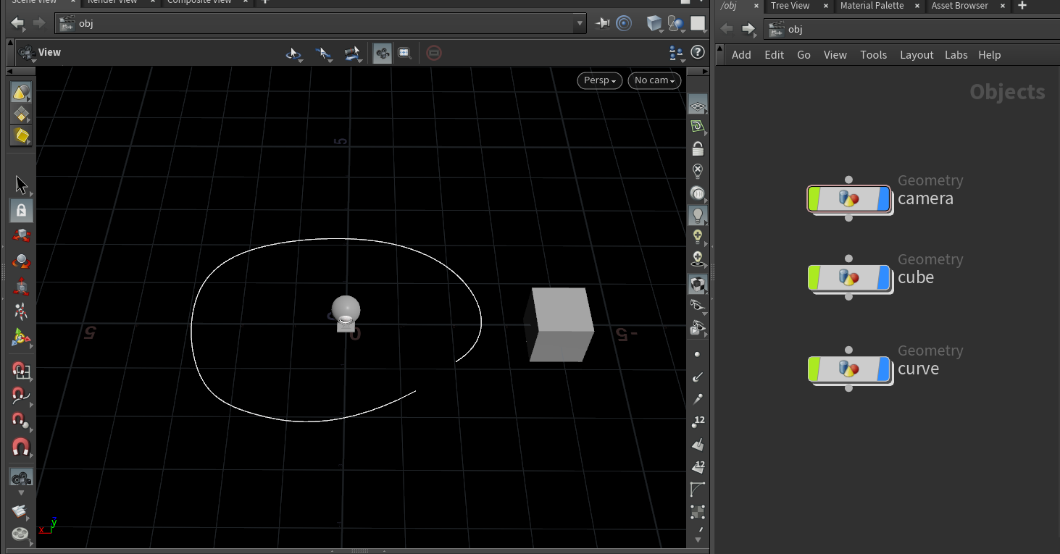This screenshot has width=1060, height=554.
Task: Click the Secure Selection padlock in left toolbar
Action: click(21, 211)
